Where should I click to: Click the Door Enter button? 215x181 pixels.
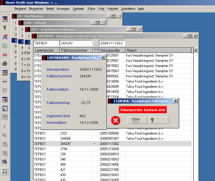pos(137,120)
